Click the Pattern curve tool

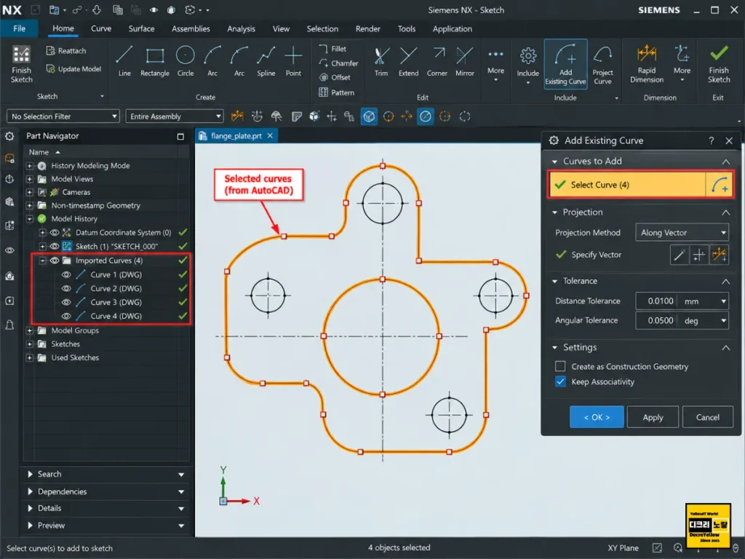pyautogui.click(x=336, y=92)
